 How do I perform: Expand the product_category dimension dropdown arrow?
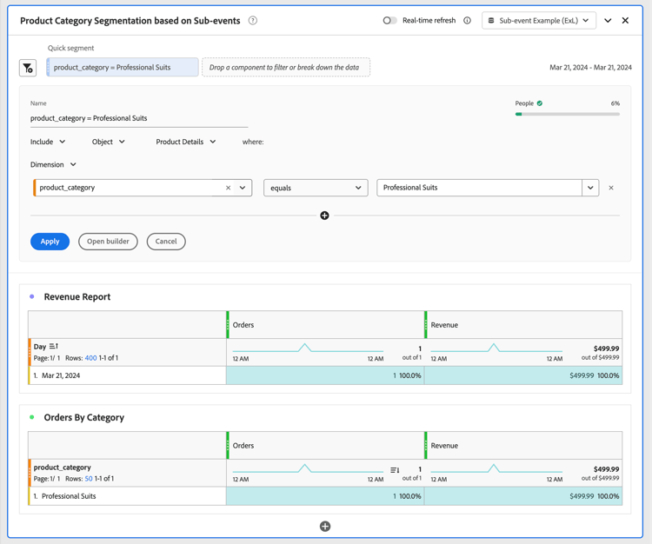point(243,188)
